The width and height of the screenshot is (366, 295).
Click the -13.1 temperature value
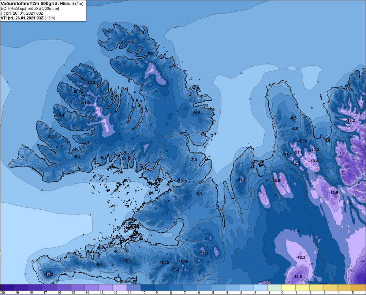[x=298, y=152]
